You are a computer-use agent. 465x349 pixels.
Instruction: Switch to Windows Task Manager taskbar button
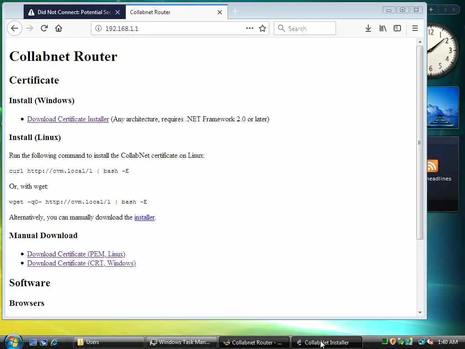click(181, 342)
